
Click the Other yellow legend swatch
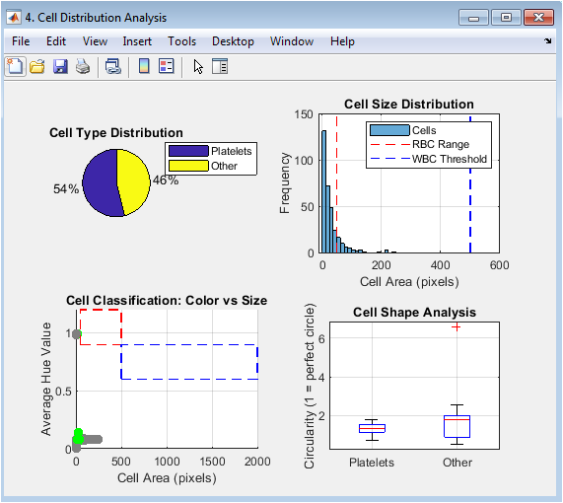188,166
